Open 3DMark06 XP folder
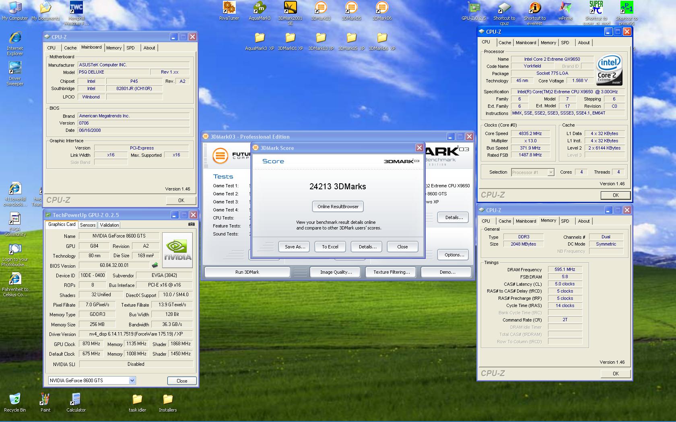 click(x=382, y=41)
